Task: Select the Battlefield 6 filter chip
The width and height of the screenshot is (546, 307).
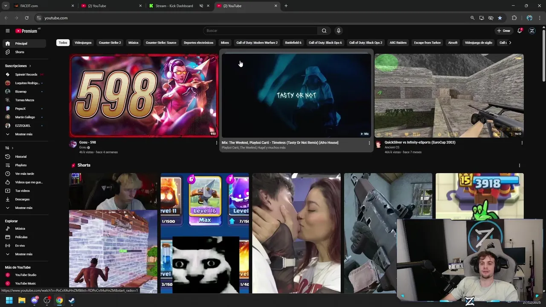Action: tap(293, 43)
